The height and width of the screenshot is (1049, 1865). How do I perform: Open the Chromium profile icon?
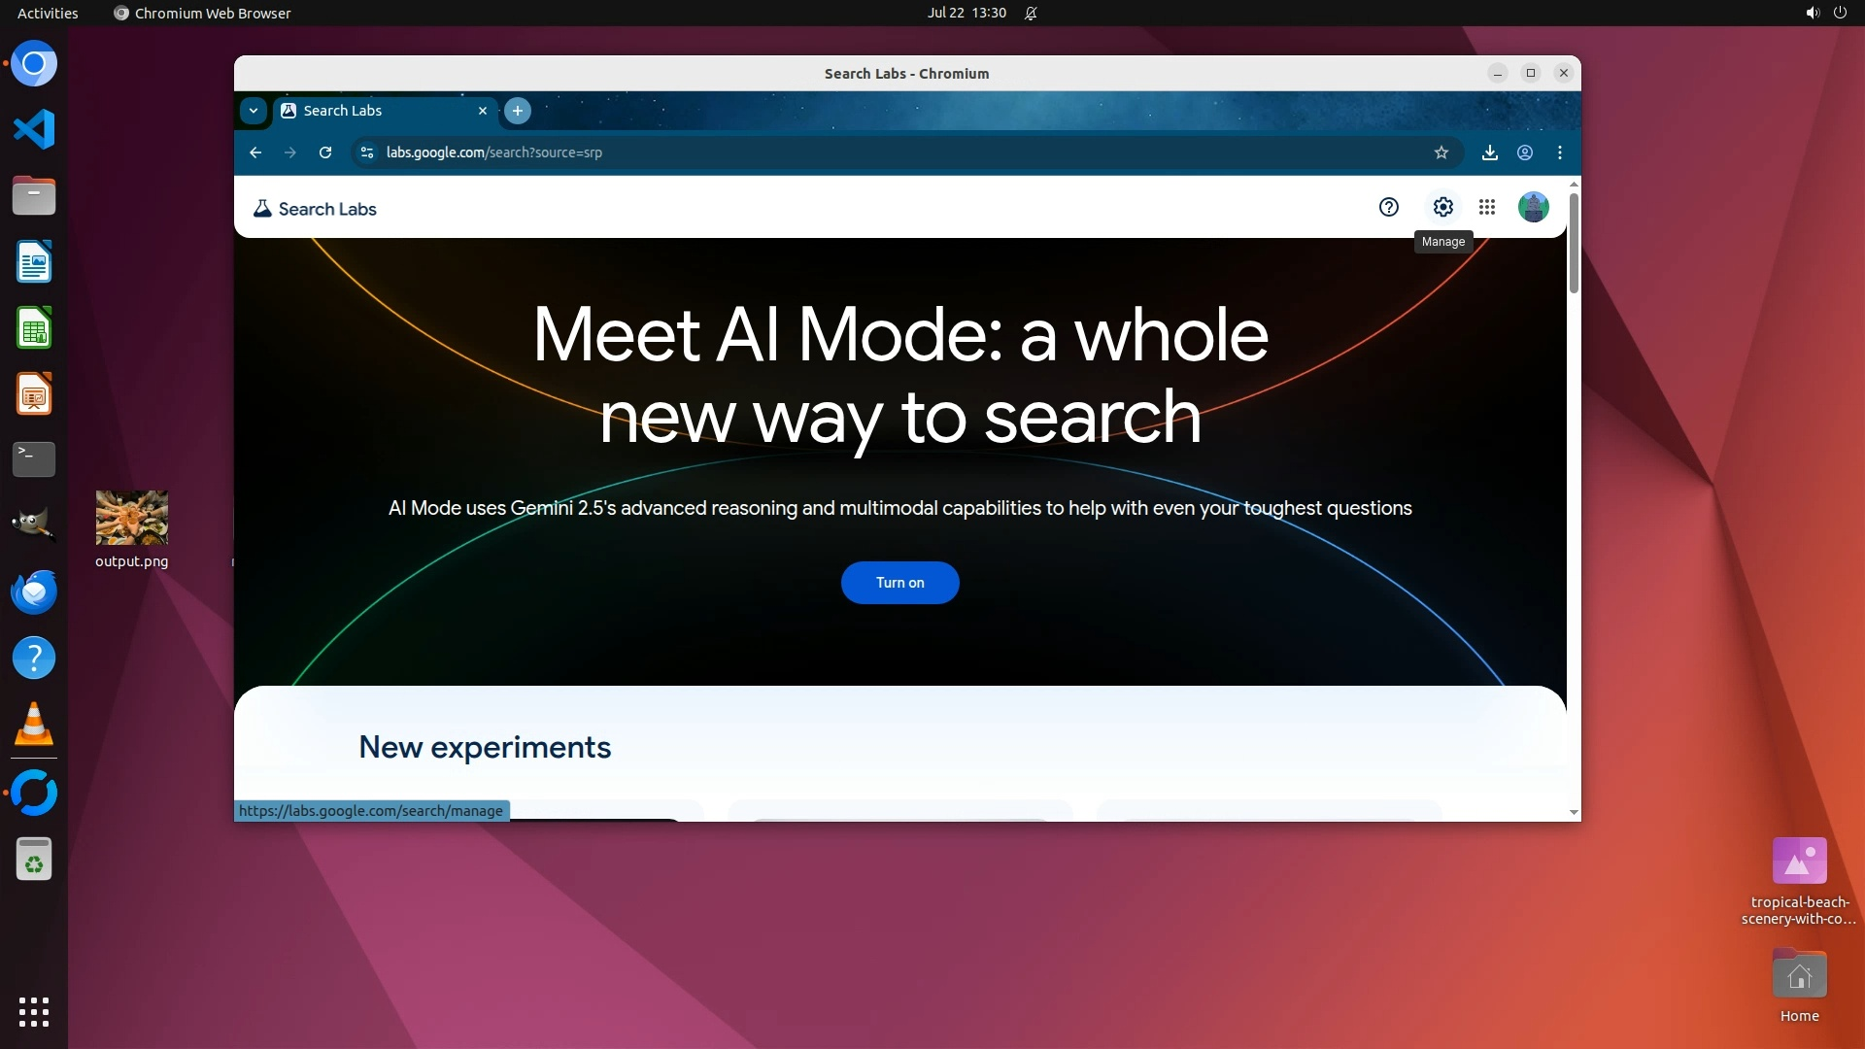(x=1524, y=152)
